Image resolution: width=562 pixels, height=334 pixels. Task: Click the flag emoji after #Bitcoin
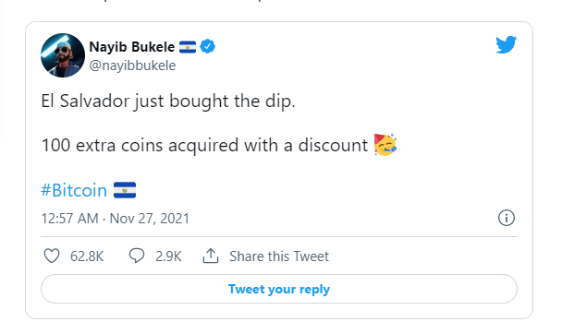click(x=125, y=190)
